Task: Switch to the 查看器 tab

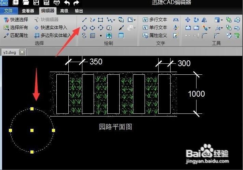Action: pos(28,11)
